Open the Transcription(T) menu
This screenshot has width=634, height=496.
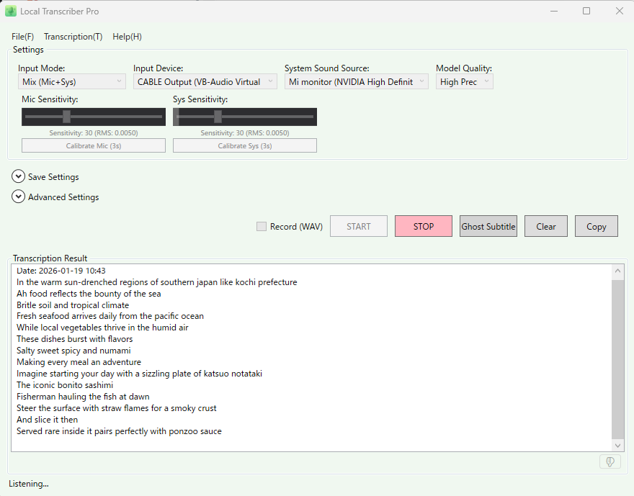[x=73, y=36]
